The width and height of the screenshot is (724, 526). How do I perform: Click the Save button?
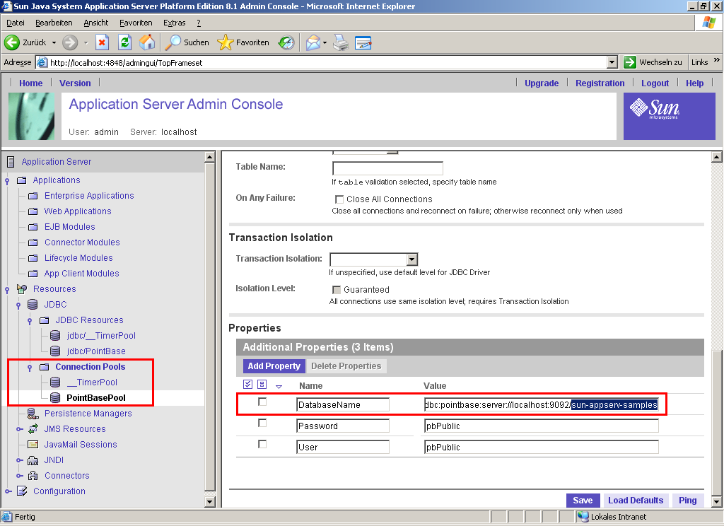(x=583, y=500)
